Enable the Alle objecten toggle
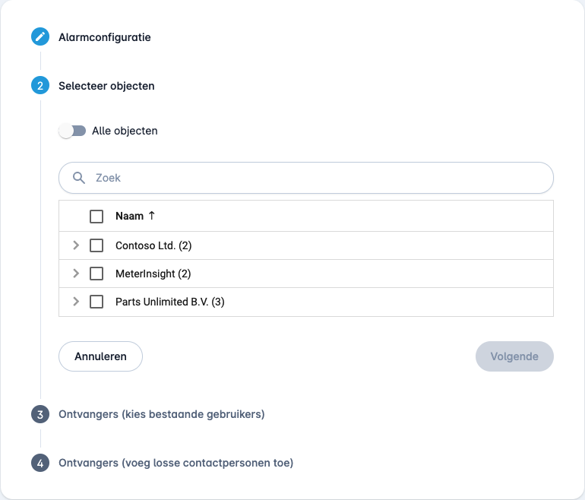This screenshot has width=585, height=500. click(72, 131)
